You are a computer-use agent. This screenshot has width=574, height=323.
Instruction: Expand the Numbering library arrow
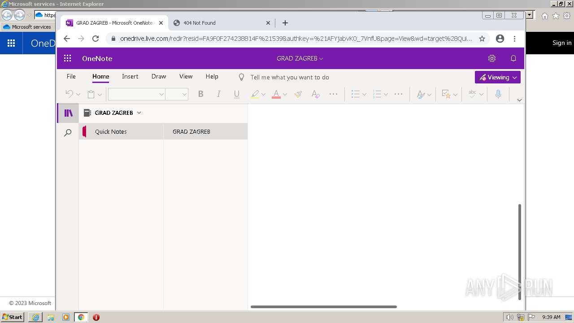(386, 94)
